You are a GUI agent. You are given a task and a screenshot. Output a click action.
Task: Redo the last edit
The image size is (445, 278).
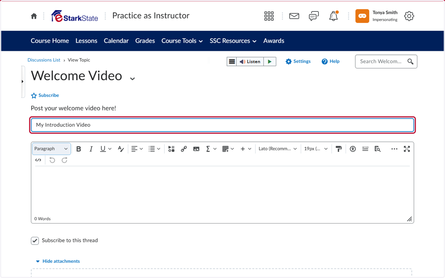click(x=65, y=160)
